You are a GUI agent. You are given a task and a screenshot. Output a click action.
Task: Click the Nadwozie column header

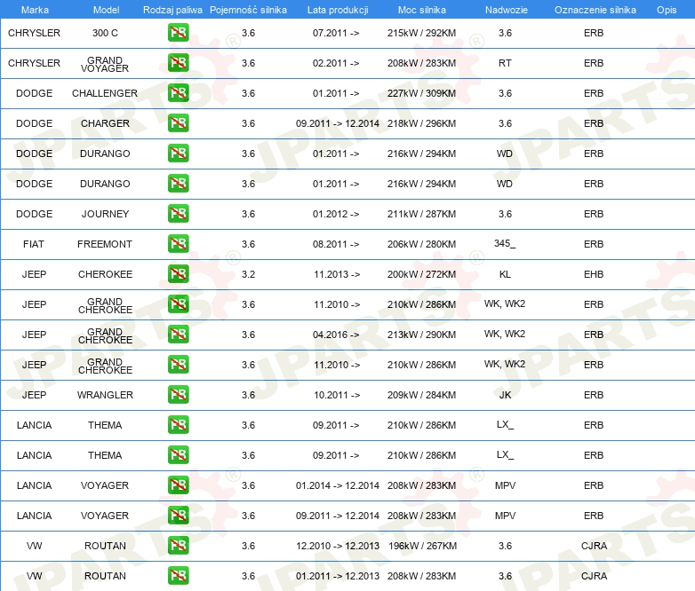507,10
